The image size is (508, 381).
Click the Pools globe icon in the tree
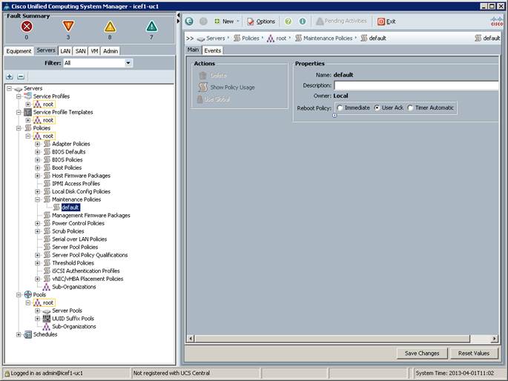(28, 294)
